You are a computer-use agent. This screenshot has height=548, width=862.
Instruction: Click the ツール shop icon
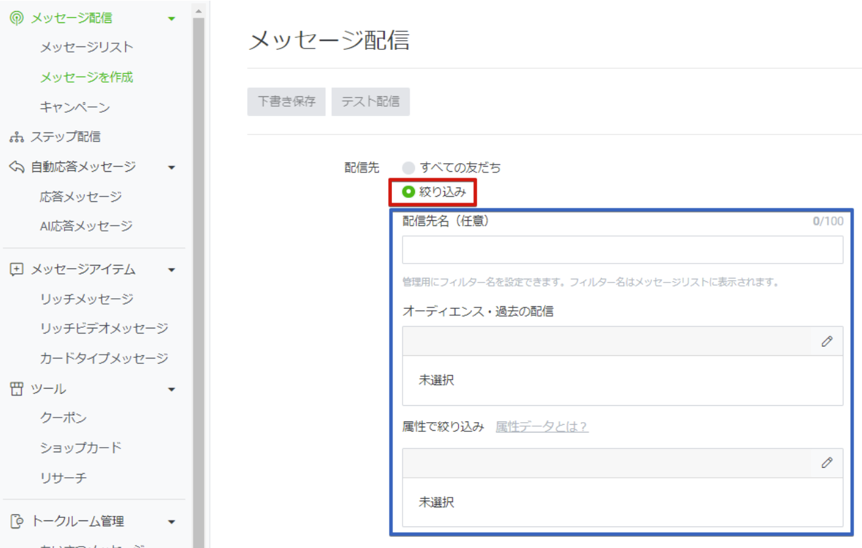click(16, 389)
